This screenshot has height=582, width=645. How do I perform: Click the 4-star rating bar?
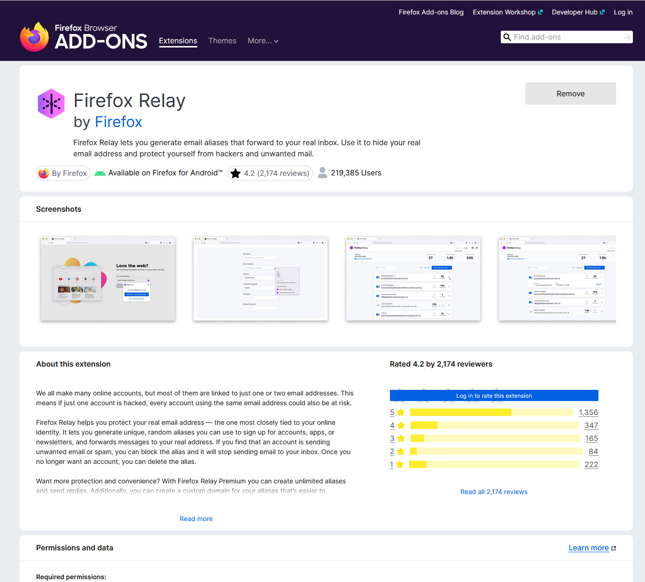click(x=494, y=425)
